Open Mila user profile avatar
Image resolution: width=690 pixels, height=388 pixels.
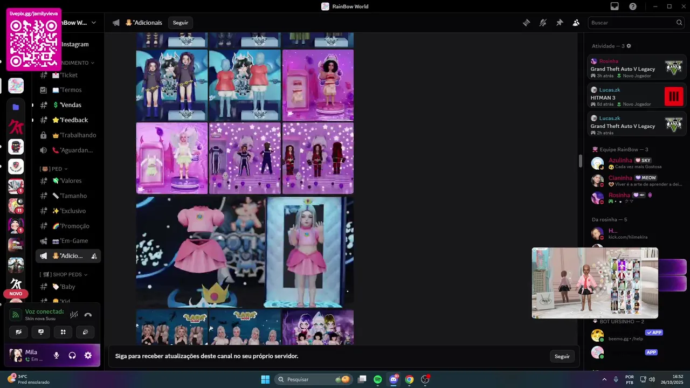(x=16, y=355)
